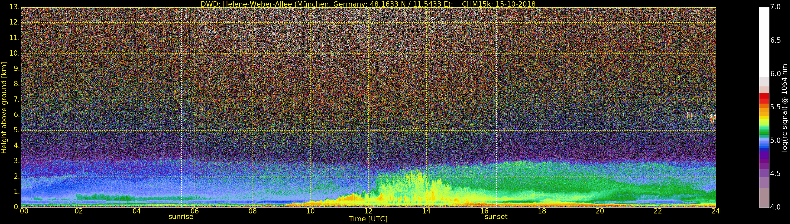
Task: Click the colorbar value '4.0'
Action: point(775,207)
